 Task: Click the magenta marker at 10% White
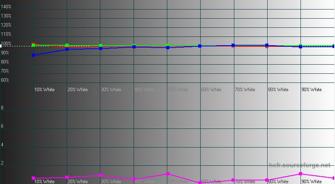[x=33, y=178]
